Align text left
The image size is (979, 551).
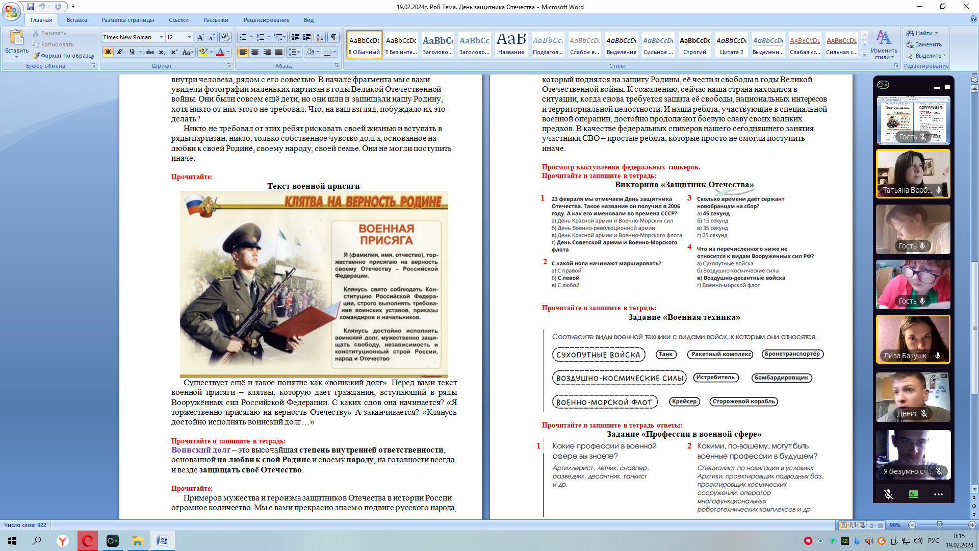243,52
